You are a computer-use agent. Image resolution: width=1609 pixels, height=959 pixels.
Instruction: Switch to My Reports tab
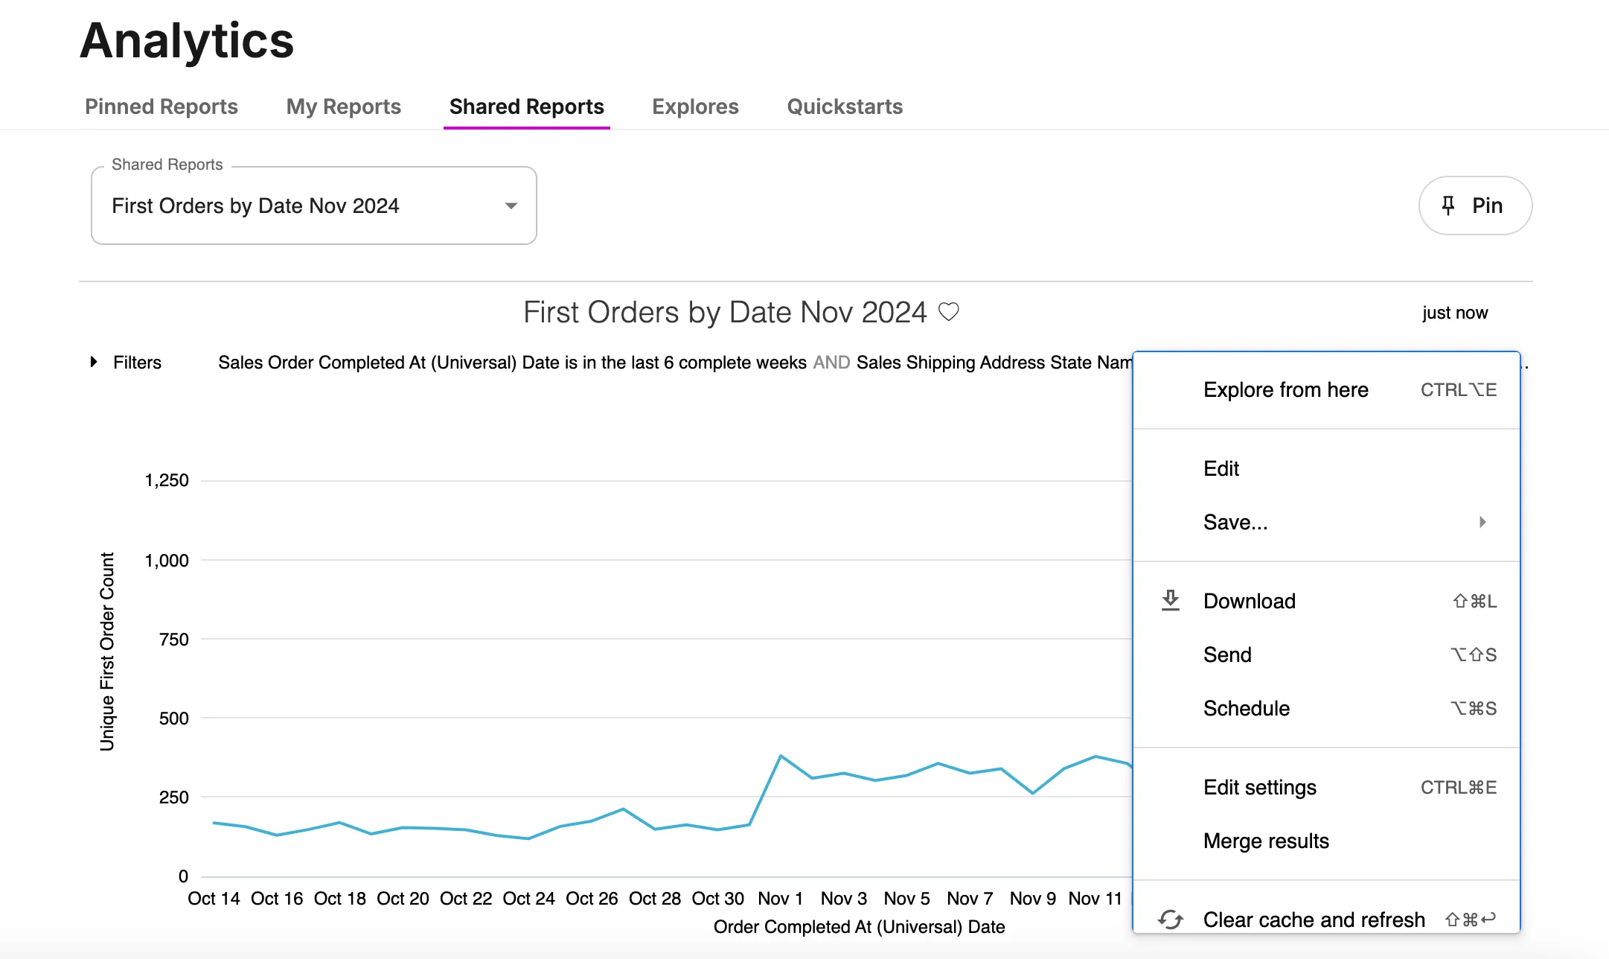coord(343,106)
